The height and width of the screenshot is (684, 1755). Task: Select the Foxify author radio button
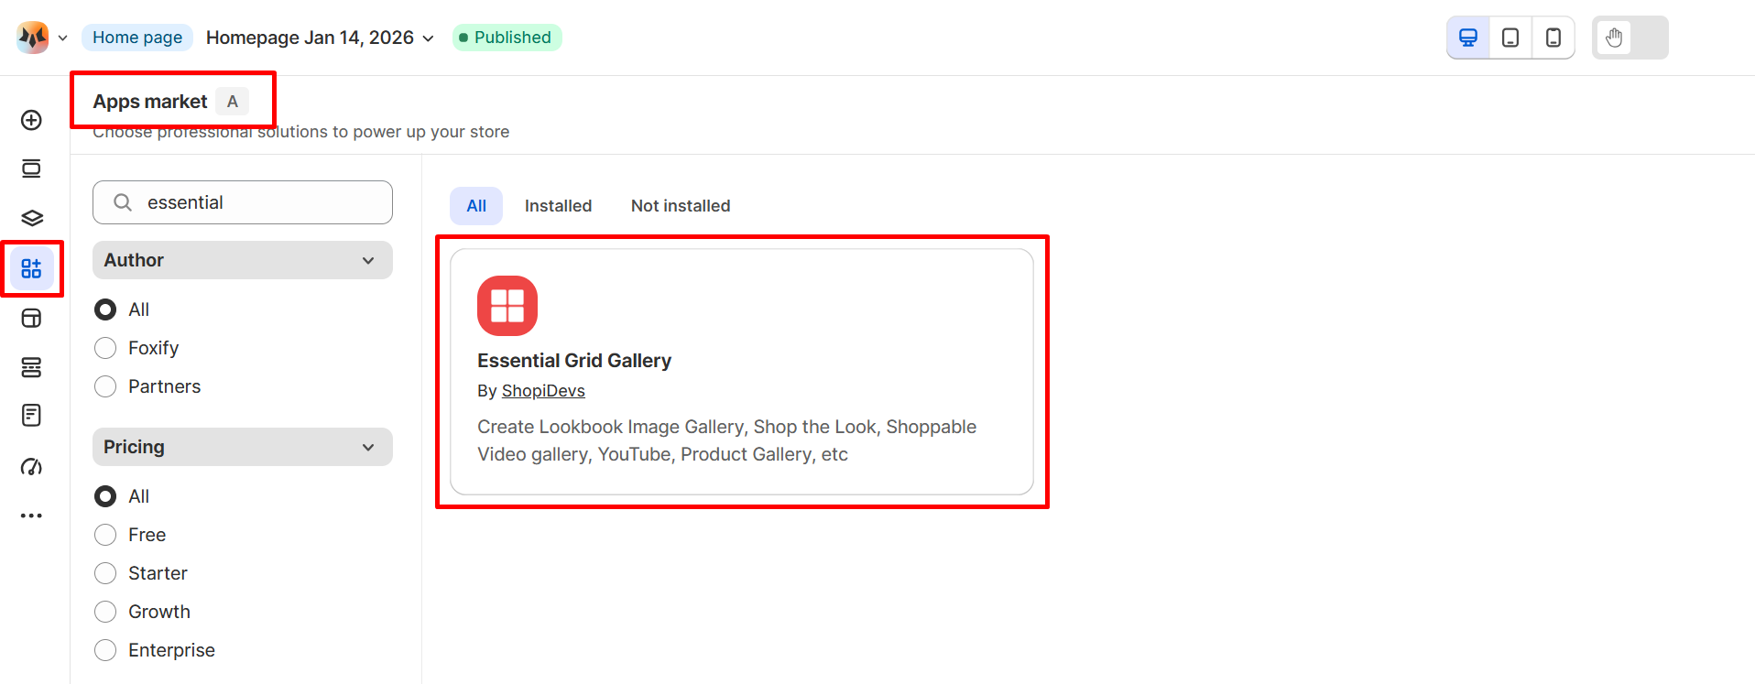click(x=105, y=348)
